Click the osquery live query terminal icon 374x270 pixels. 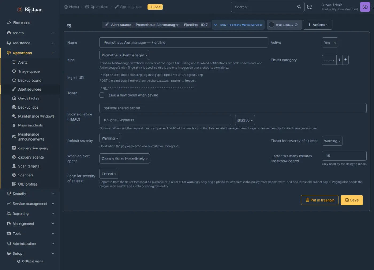tap(14, 148)
